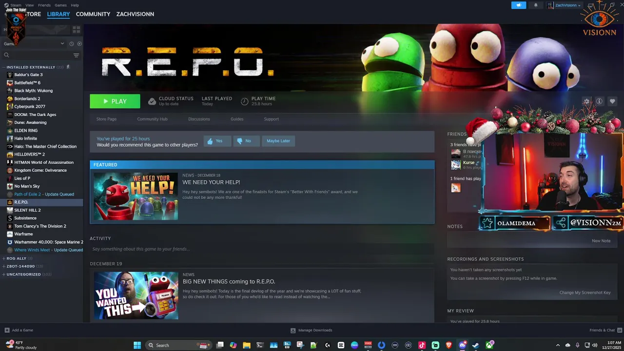This screenshot has width=624, height=351.
Task: Open R.E.P.O. Discussions link
Action: (x=199, y=119)
